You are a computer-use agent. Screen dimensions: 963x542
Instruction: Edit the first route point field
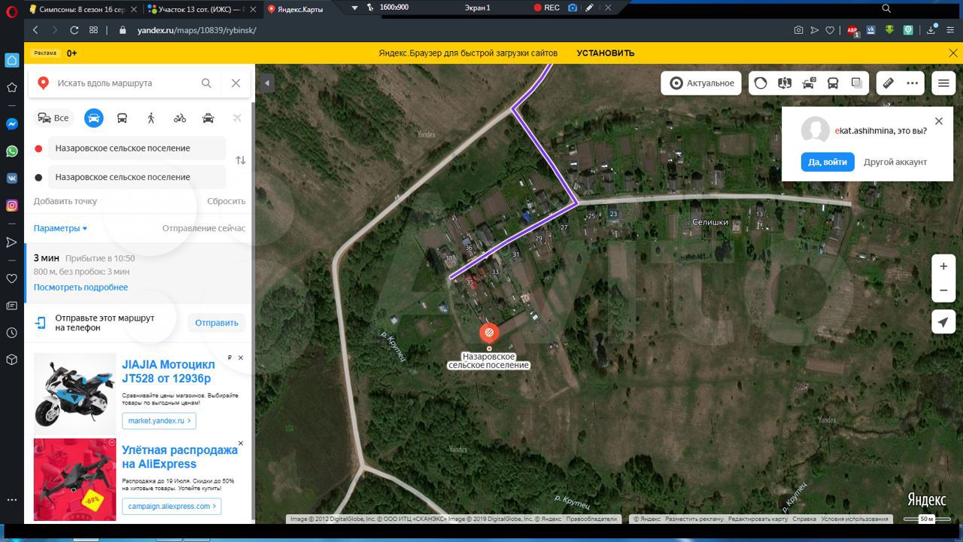point(137,148)
